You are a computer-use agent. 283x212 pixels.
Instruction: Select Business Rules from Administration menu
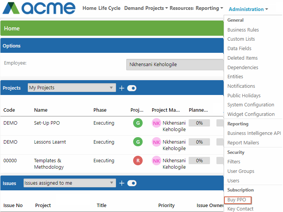(243, 30)
